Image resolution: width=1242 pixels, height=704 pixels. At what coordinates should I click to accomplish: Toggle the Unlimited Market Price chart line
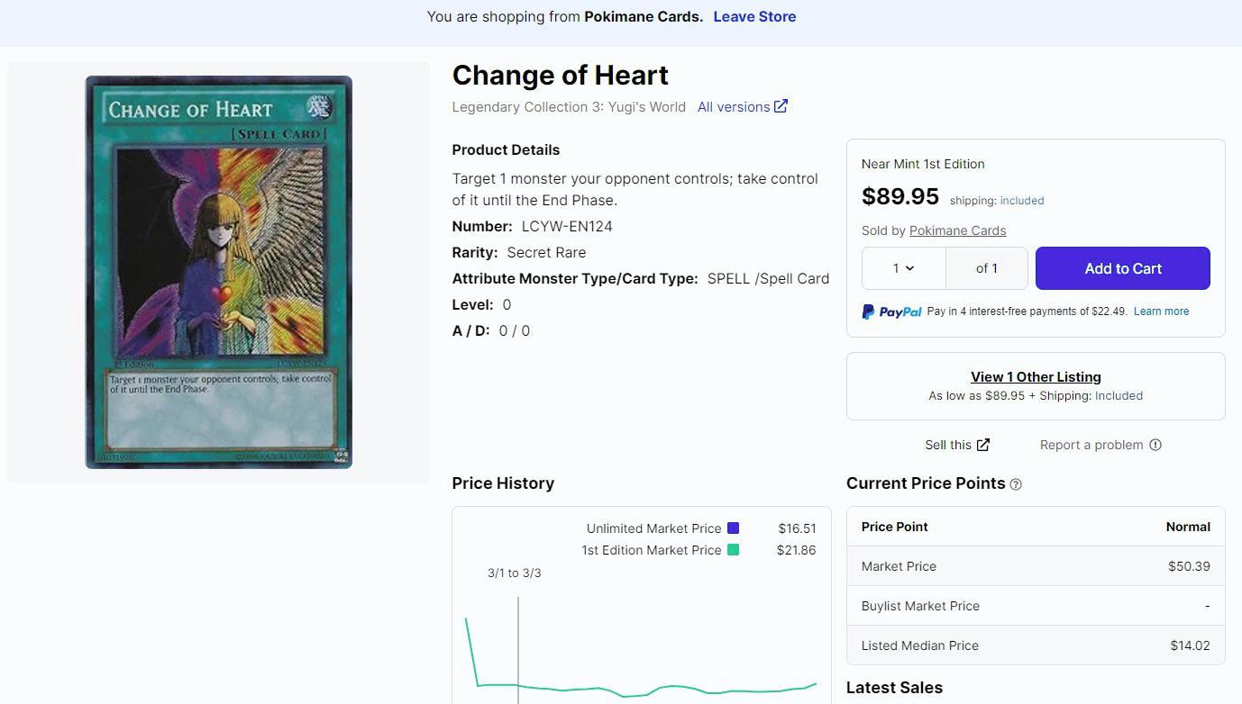pyautogui.click(x=653, y=528)
